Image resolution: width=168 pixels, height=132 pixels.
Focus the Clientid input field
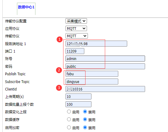point(105,89)
